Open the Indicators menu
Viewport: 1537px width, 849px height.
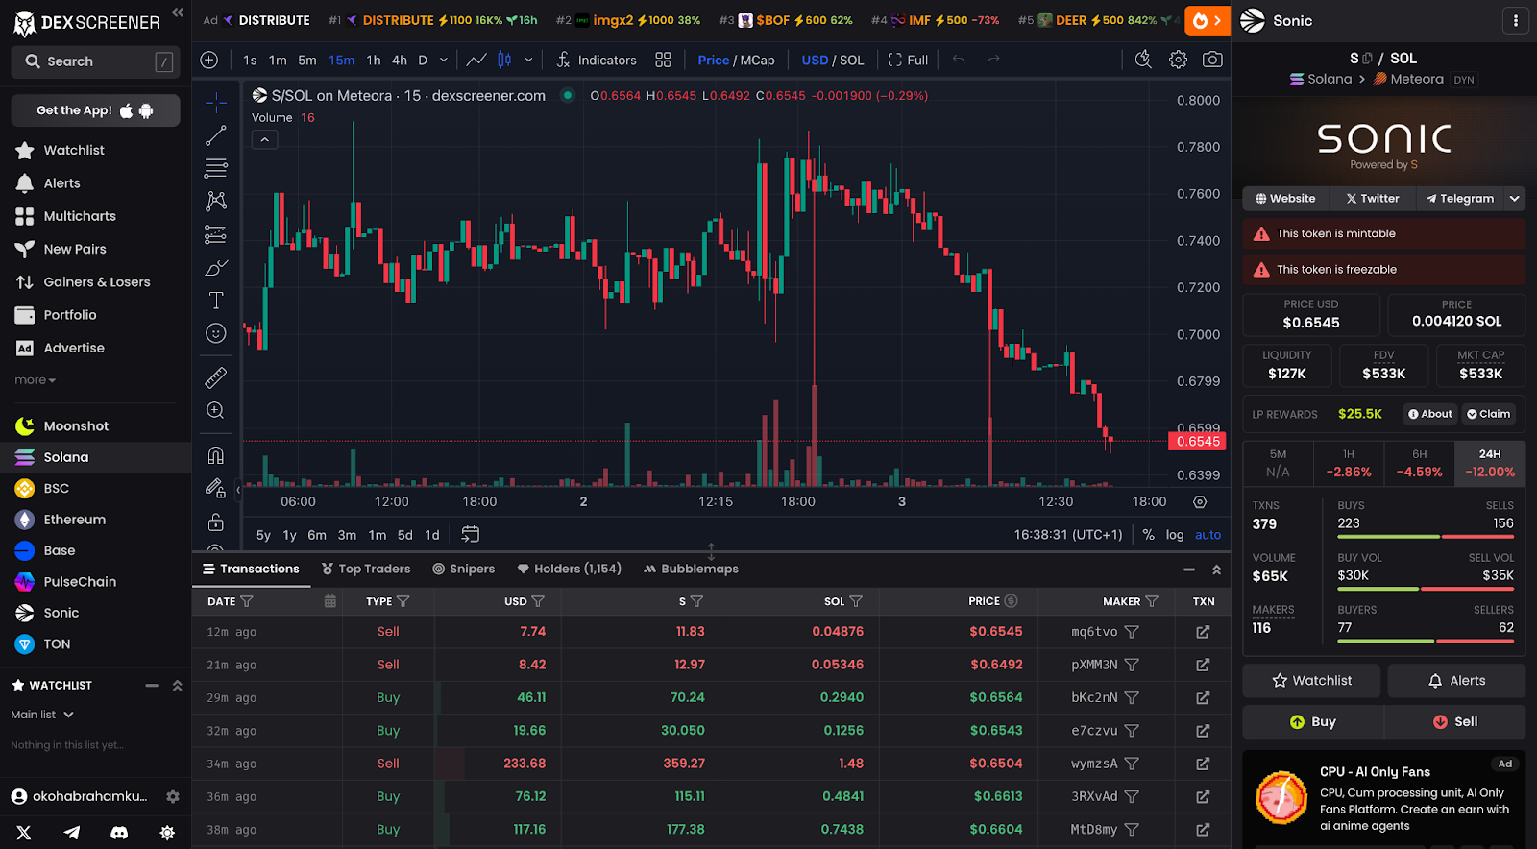(x=597, y=60)
